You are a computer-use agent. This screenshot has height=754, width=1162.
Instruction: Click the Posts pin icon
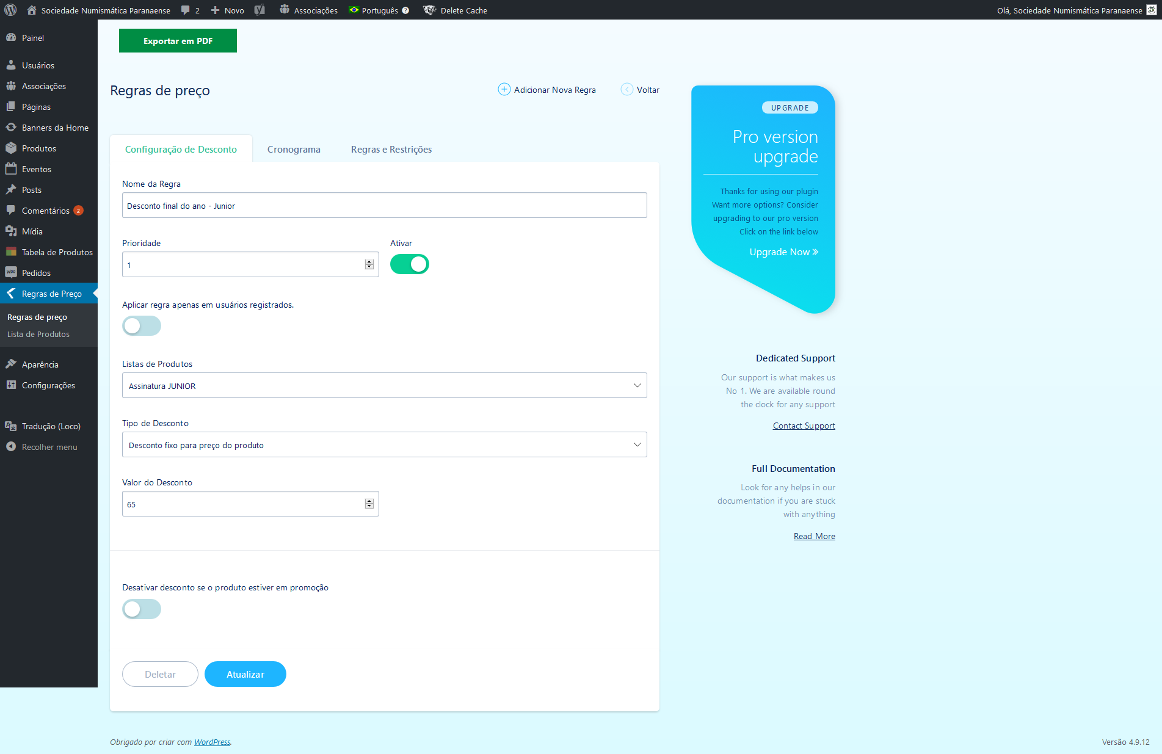click(x=11, y=189)
